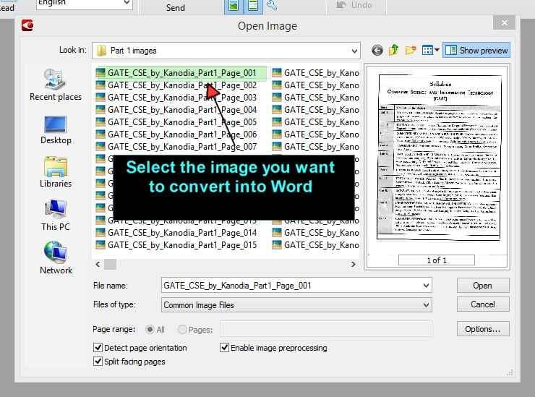Uncheck Detect page orientation
535x397 pixels.
[98, 348]
